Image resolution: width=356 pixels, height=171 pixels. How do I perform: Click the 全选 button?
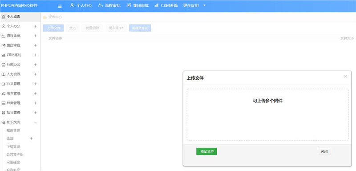(73, 28)
